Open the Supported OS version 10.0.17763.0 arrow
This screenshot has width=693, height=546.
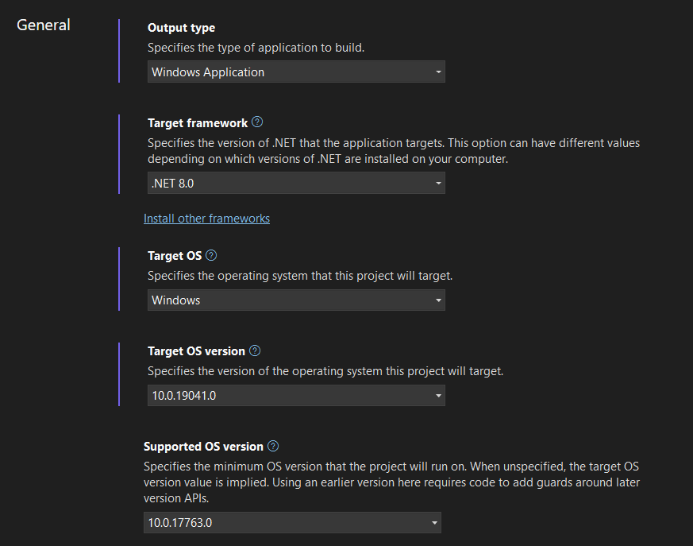[x=434, y=522]
